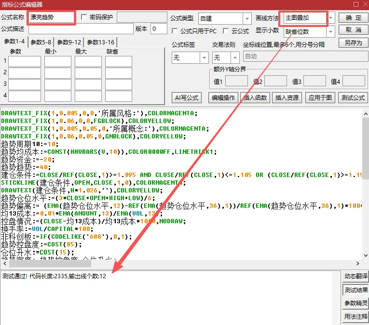Screen dimensions: 369x325
Task: Click the 插入函数 button
Action: [x=255, y=98]
